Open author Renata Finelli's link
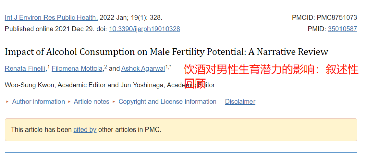The image size is (367, 157). click(25, 69)
